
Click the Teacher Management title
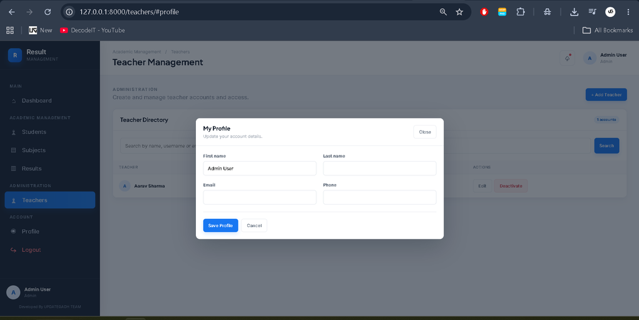(x=158, y=62)
